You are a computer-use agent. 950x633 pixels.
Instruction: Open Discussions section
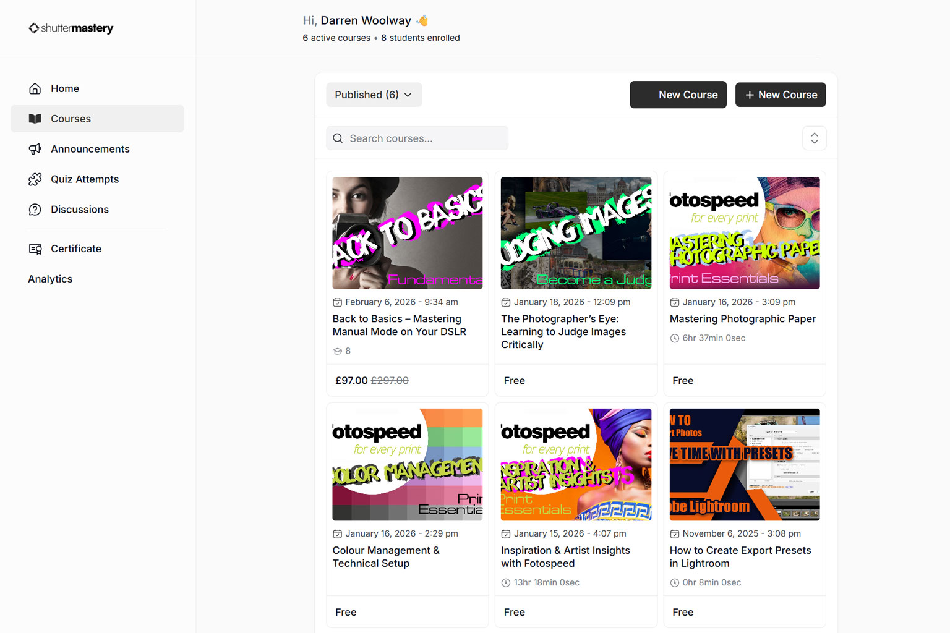[x=97, y=210]
